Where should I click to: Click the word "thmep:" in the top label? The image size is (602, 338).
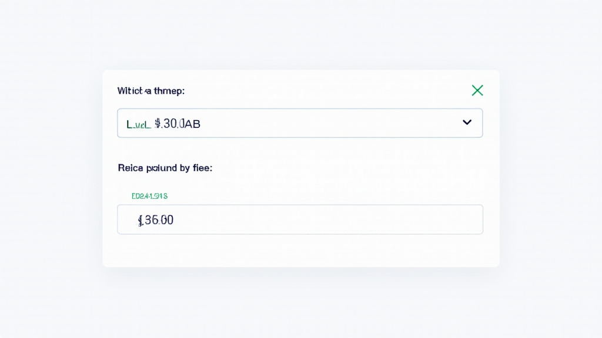pos(169,91)
